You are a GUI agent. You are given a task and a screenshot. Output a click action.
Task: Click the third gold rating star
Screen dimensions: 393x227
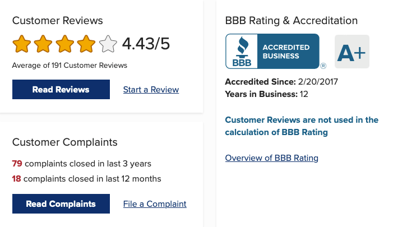65,44
